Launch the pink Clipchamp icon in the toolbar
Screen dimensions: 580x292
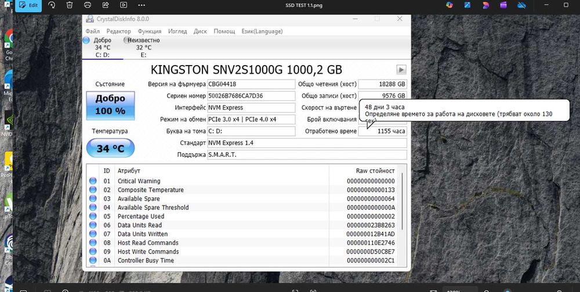pos(485,5)
